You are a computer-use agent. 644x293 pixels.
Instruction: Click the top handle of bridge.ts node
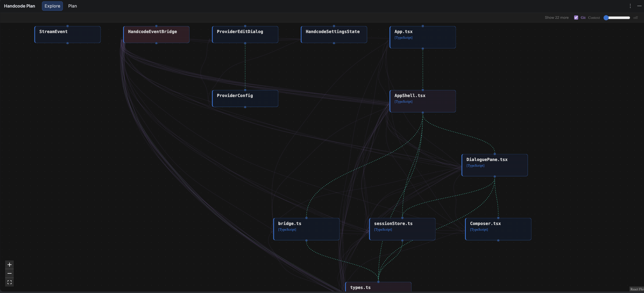(306, 218)
